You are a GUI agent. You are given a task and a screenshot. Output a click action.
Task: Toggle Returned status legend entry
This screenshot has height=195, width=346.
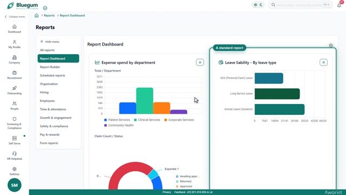(184, 181)
